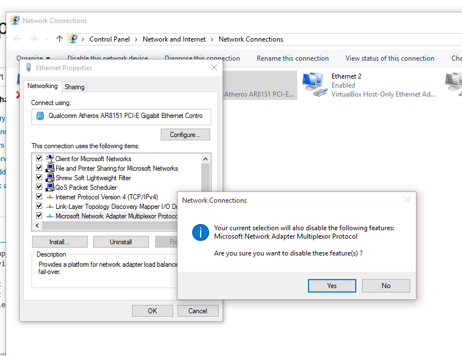Screen dimensions: 462x356
Task: Select Internet Protocol Version 4 (TCP/IPv4) row
Action: pos(107,197)
